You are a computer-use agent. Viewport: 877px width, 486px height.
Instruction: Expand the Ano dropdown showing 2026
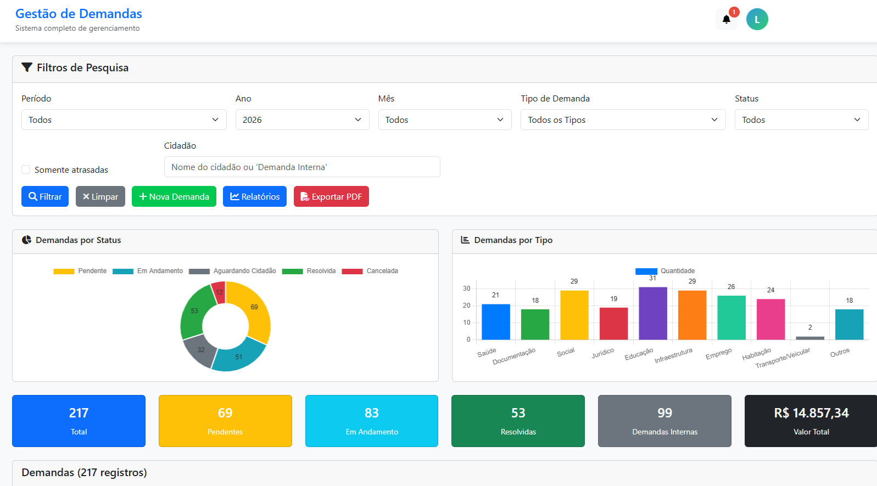point(302,120)
